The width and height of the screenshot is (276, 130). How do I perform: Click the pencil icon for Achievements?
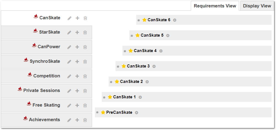[x=69, y=120]
